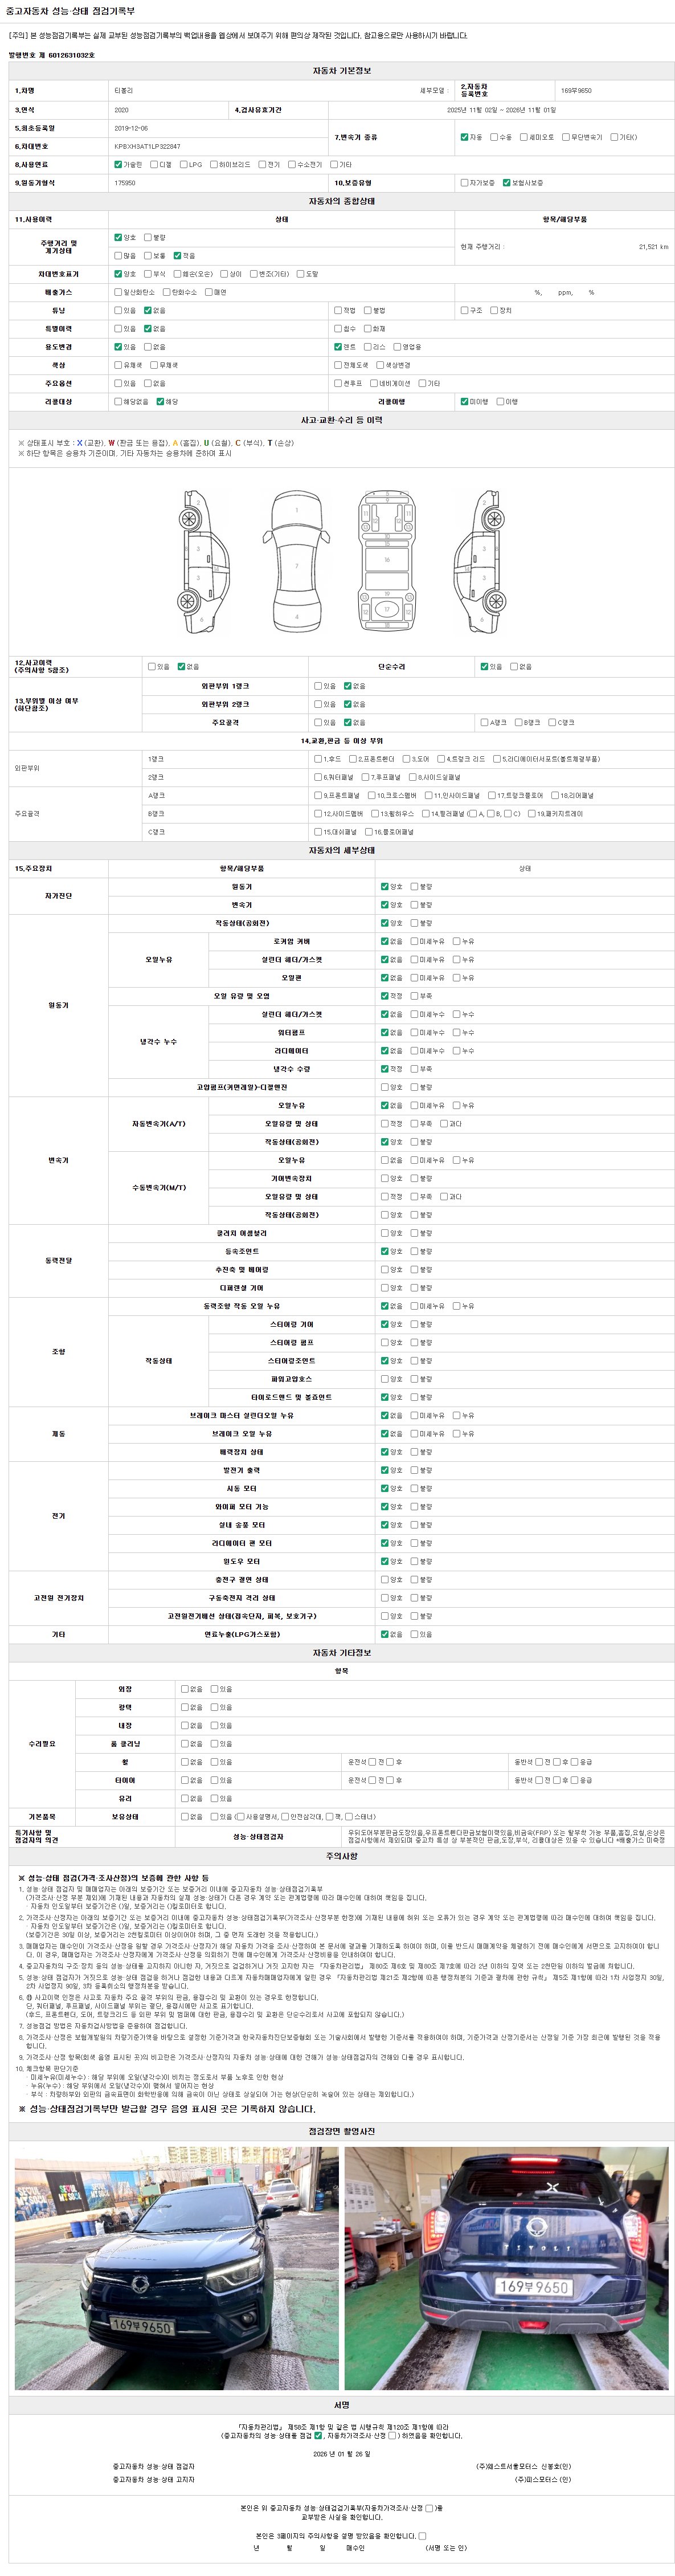Image resolution: width=675 pixels, height=2576 pixels.
Task: Check the 1.후드 exterior panel checkbox
Action: [x=318, y=759]
